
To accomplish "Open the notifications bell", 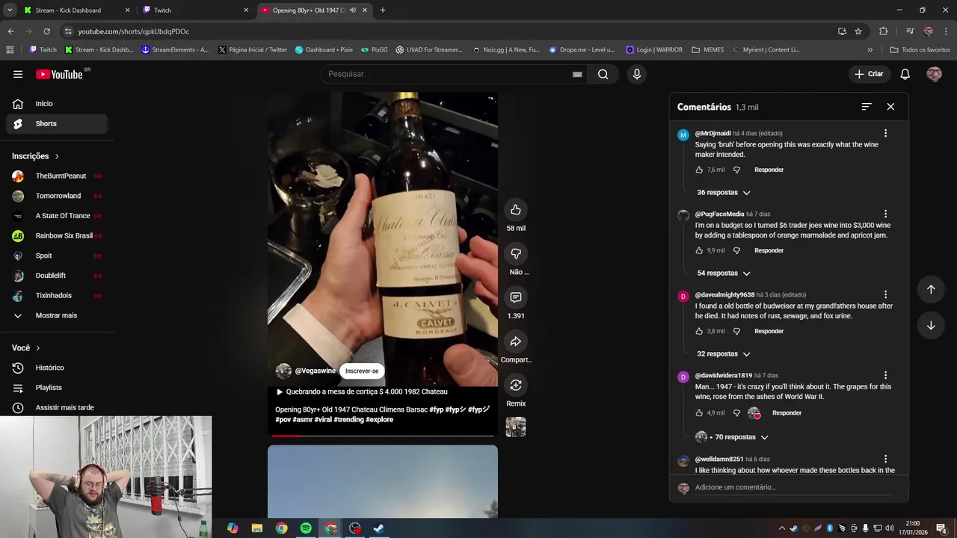I will pyautogui.click(x=905, y=74).
